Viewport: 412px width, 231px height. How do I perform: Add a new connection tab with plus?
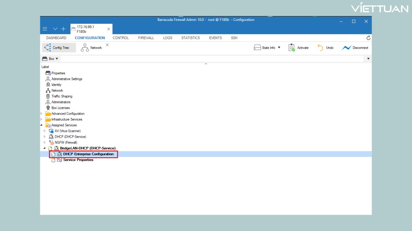pyautogui.click(x=63, y=29)
